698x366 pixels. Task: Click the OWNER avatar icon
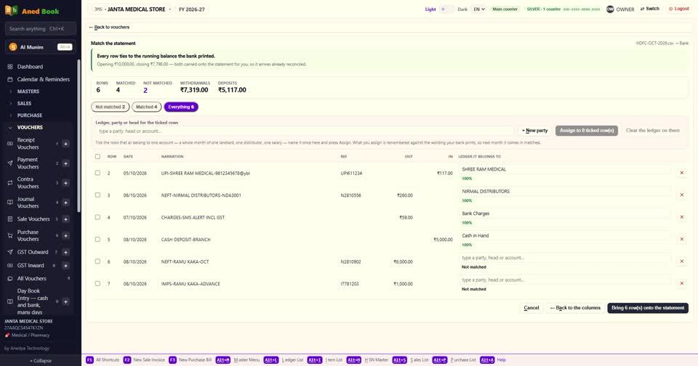[610, 9]
